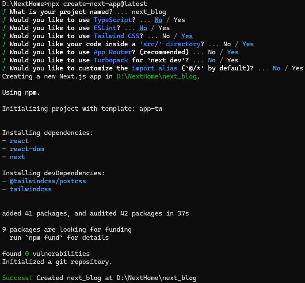The width and height of the screenshot is (305, 283).
Task: Click the 'Installing devDependencies:' heading
Action: tap(53, 173)
